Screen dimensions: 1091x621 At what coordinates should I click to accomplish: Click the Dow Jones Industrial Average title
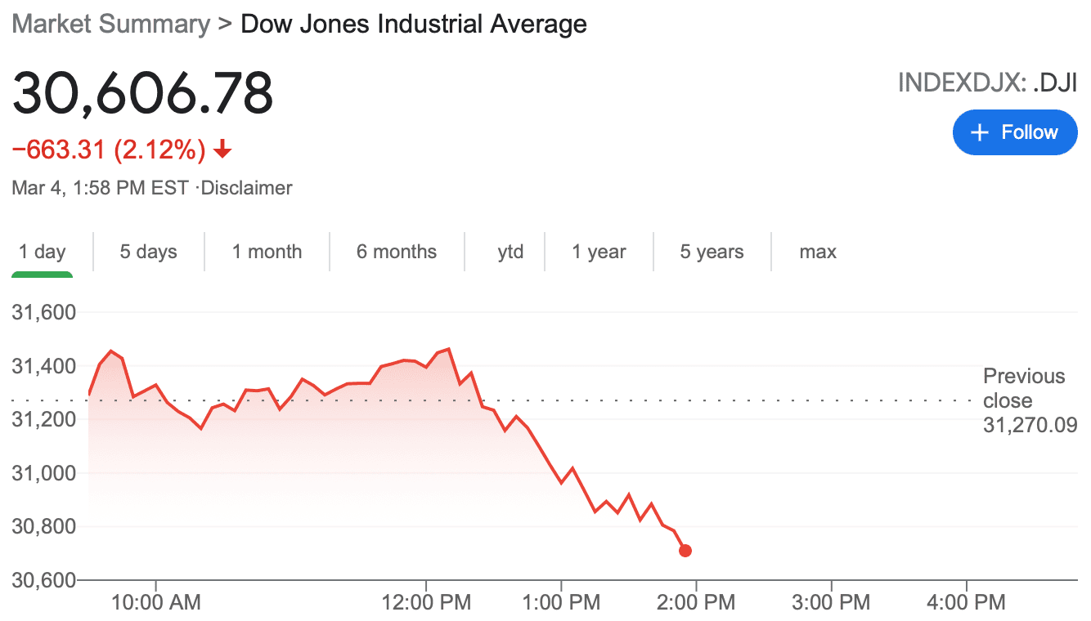(414, 24)
